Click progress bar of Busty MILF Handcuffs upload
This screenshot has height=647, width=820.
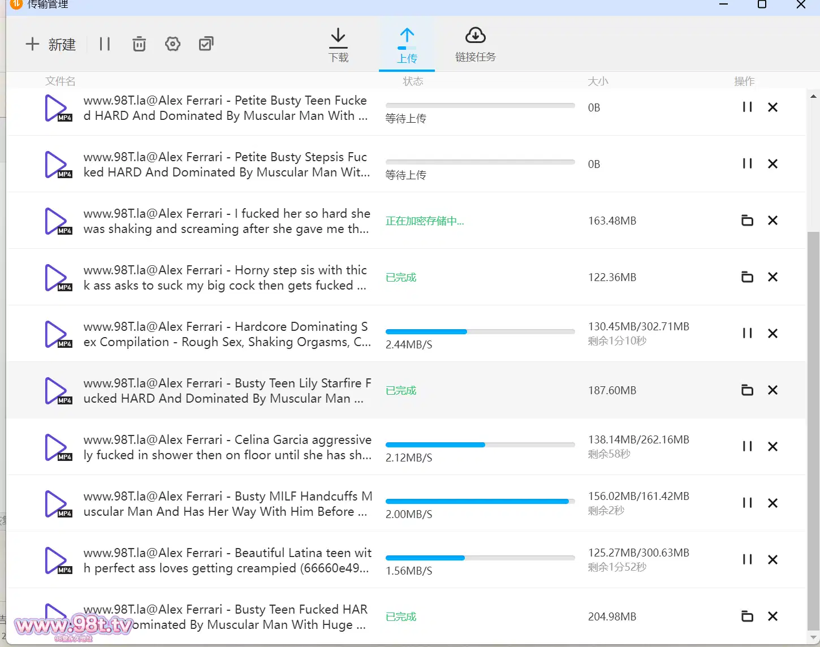pos(480,501)
